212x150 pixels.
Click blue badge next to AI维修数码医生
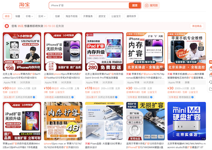point(72,97)
